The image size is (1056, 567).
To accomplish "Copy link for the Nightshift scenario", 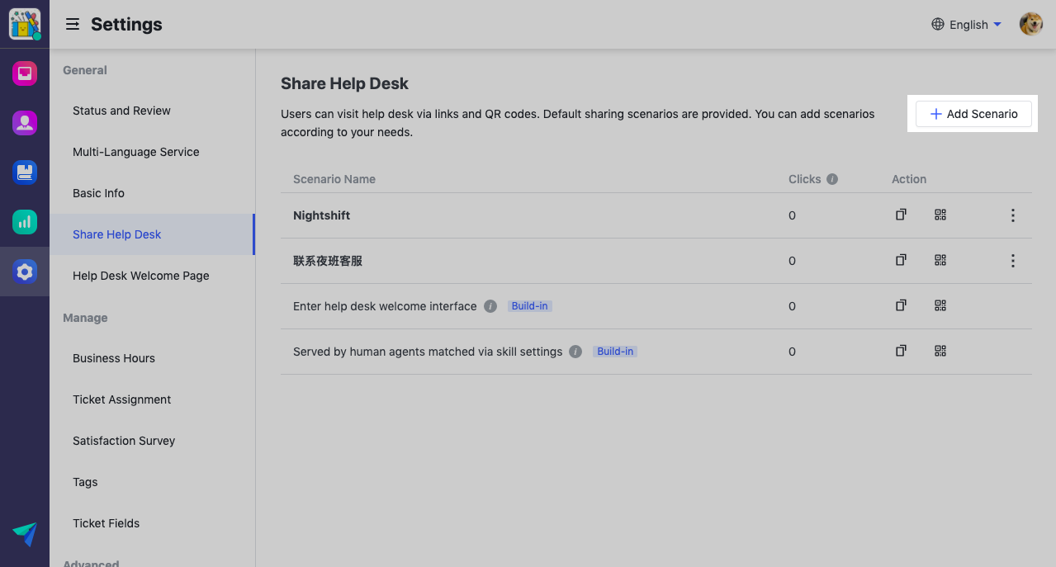I will (901, 215).
